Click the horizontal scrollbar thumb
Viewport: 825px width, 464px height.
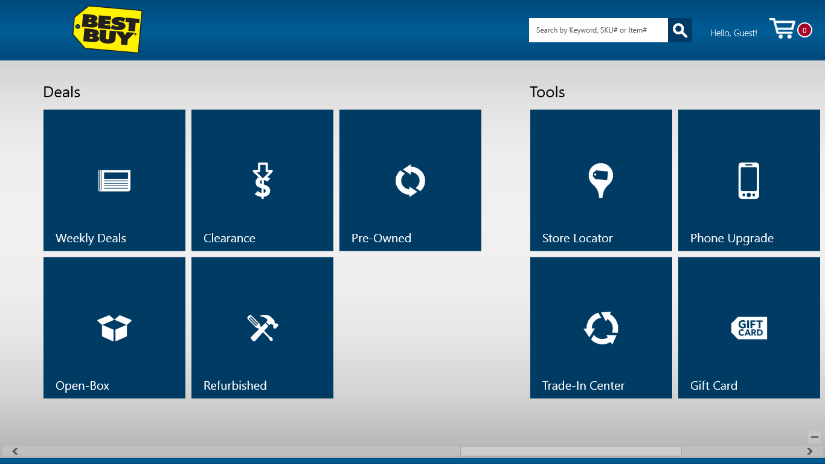[571, 451]
